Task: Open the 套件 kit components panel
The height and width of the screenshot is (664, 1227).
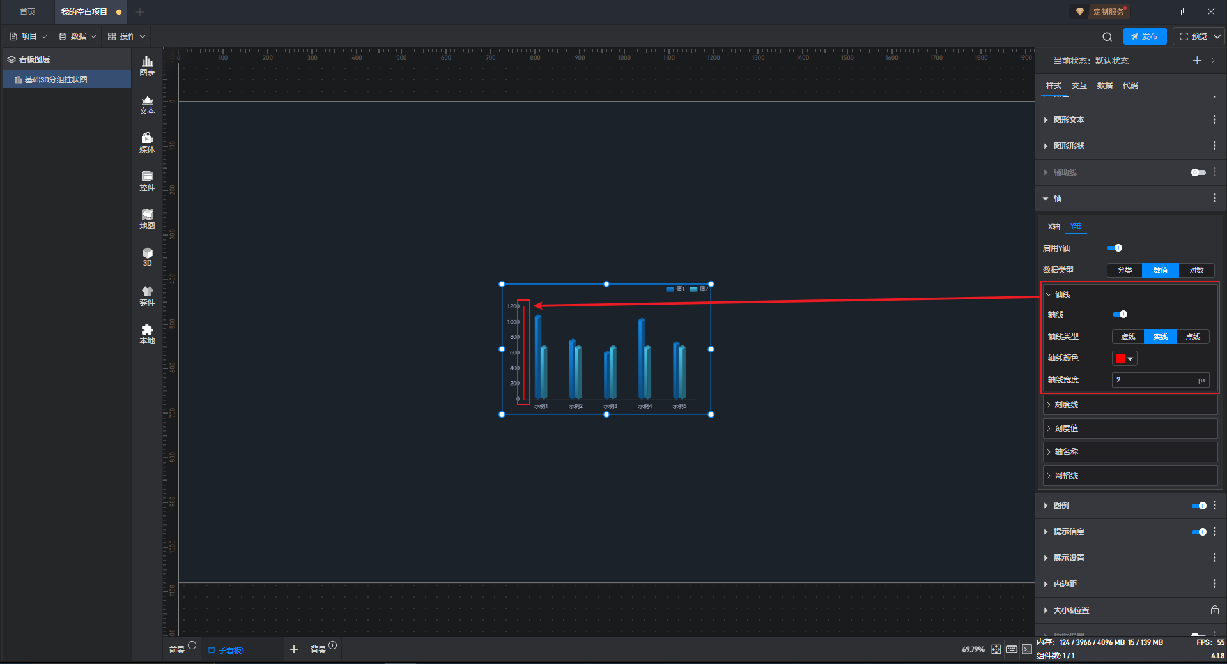Action: (147, 296)
